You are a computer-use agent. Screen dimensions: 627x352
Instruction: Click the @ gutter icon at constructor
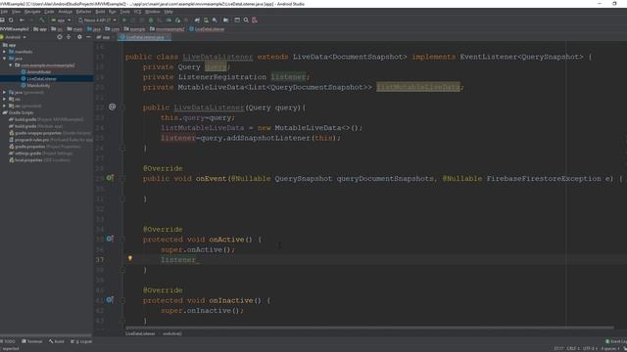[x=112, y=107]
